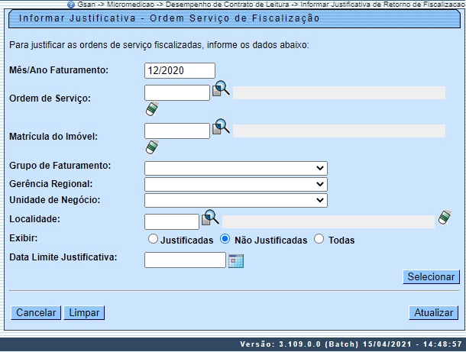
Task: Click the Selecionar button
Action: click(x=431, y=276)
